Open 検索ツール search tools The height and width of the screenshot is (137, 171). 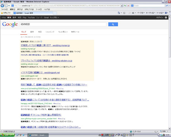tap(75, 32)
